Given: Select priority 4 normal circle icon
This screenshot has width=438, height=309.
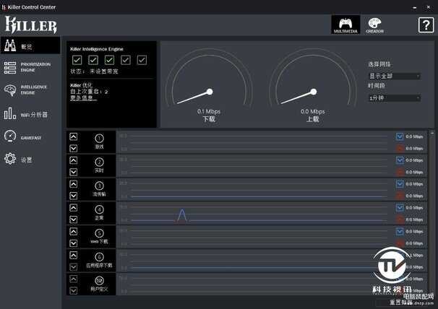Looking at the screenshot, I should pyautogui.click(x=99, y=209).
